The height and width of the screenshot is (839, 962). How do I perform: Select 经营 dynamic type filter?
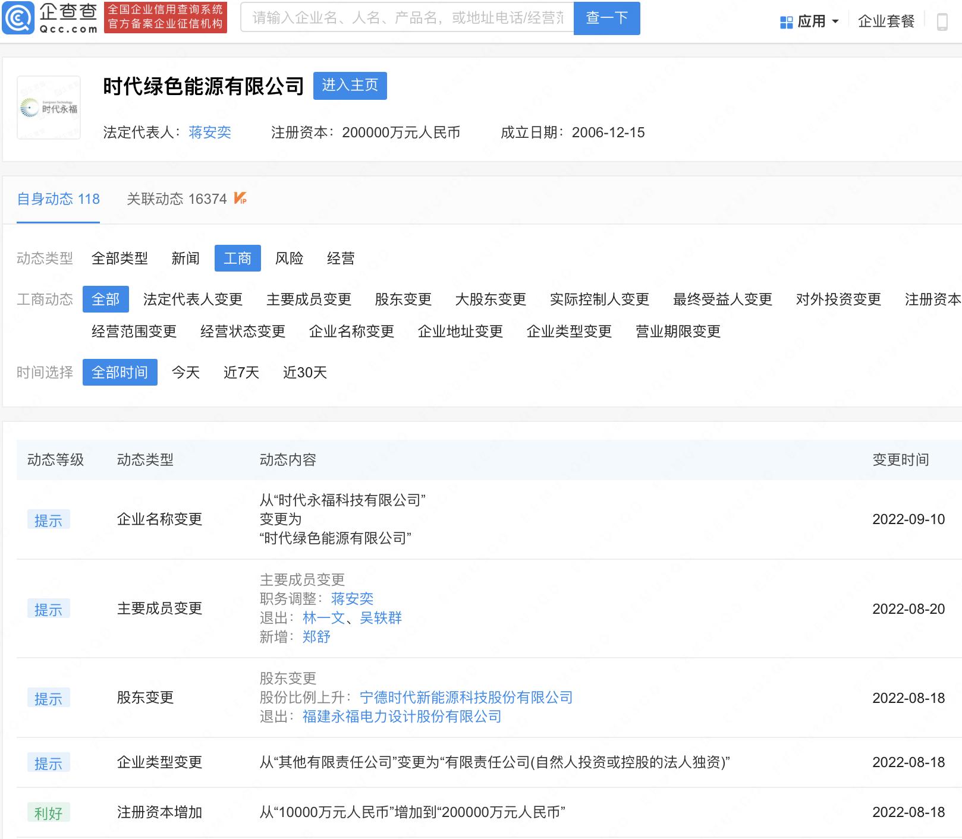341,258
